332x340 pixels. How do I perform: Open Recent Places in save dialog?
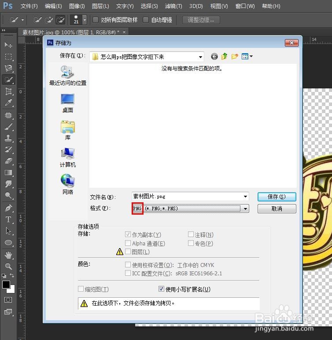[68, 75]
